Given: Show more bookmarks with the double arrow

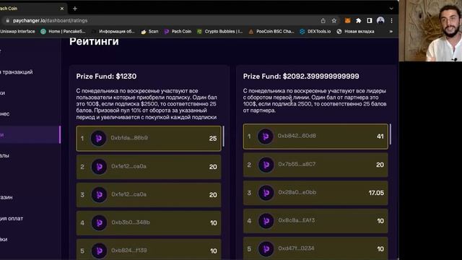Looking at the screenshot, I should [x=391, y=31].
